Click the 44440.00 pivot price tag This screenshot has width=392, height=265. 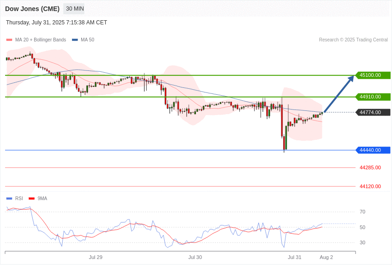[373, 150]
